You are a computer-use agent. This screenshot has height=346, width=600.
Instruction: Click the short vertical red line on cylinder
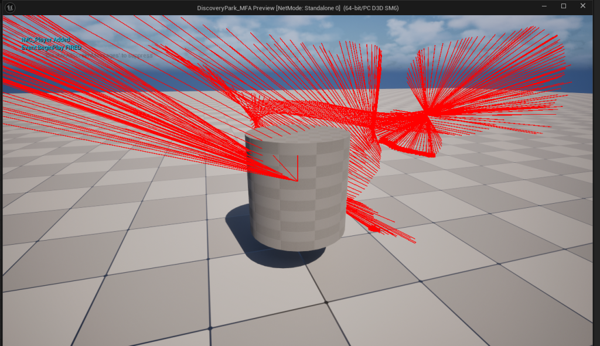[x=298, y=167]
